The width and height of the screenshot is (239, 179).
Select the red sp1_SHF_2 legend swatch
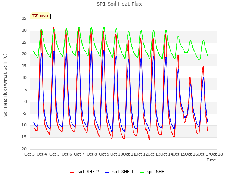tap(72, 172)
